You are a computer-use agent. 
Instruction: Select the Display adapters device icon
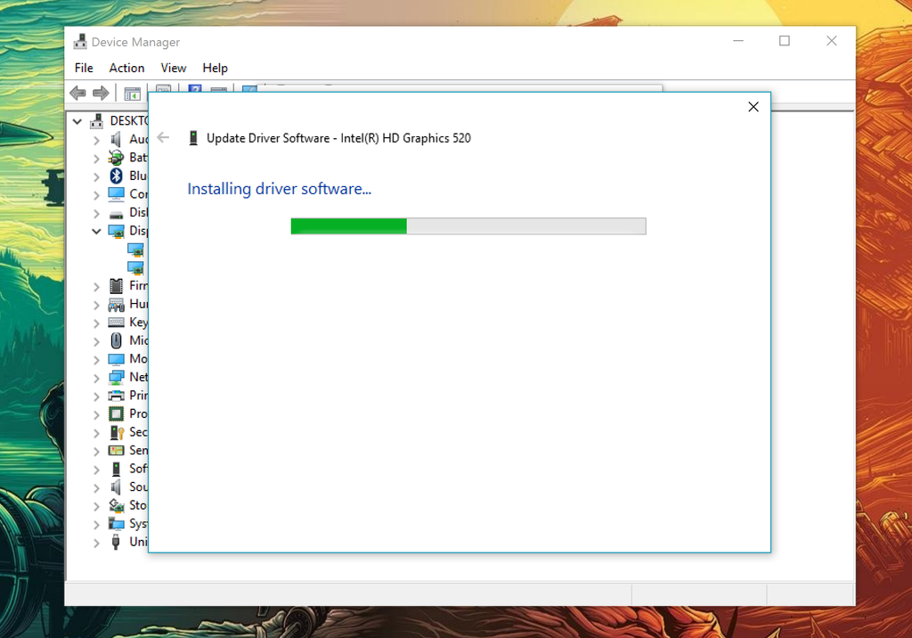[x=117, y=231]
